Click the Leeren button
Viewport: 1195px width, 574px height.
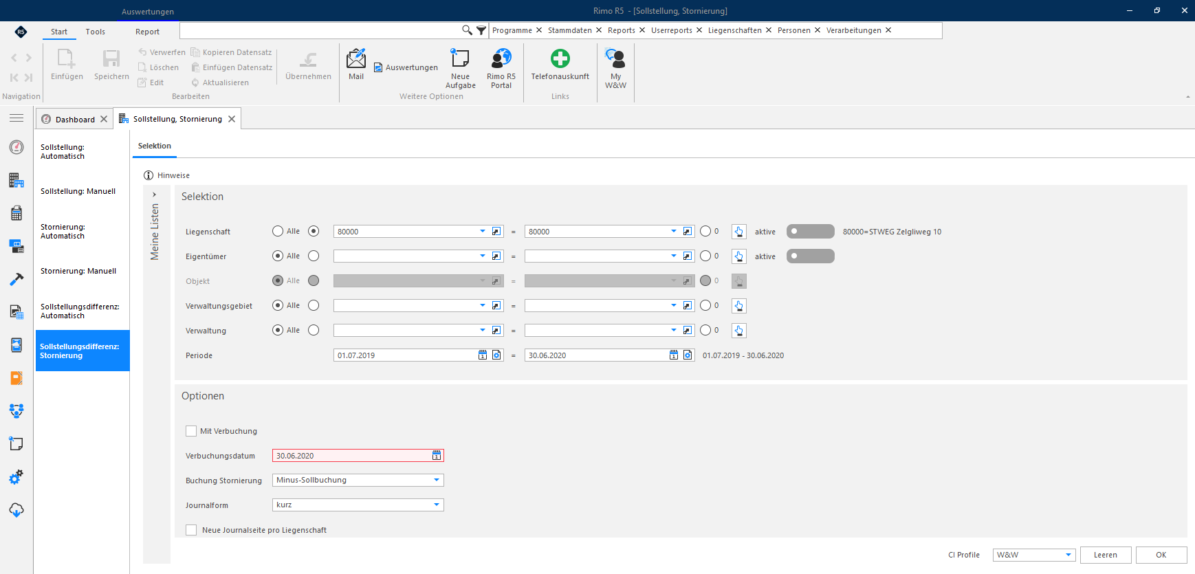coord(1105,555)
